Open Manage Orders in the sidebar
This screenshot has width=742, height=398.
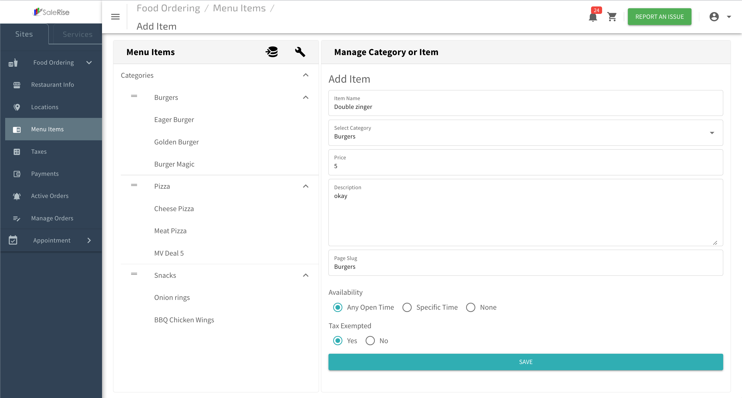click(x=52, y=218)
